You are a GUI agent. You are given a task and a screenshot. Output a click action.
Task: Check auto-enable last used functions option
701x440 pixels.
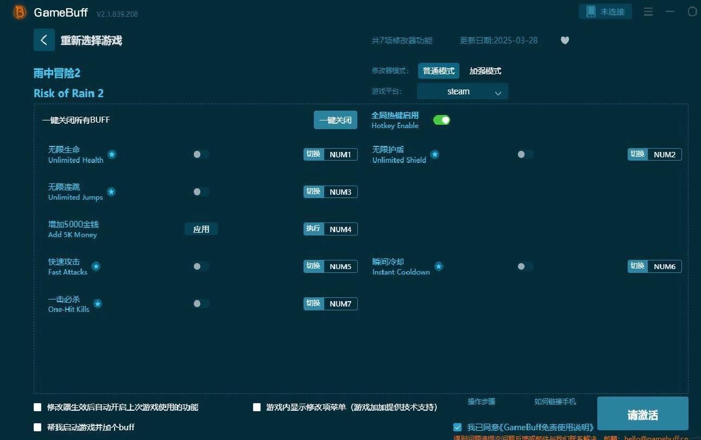(x=37, y=407)
